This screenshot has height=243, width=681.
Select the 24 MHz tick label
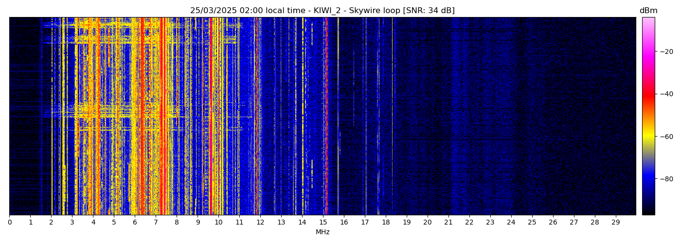coord(511,223)
